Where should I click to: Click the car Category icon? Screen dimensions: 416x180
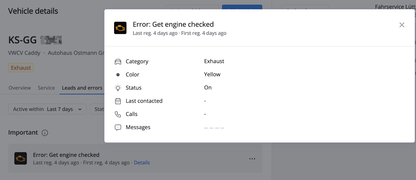pyautogui.click(x=118, y=62)
